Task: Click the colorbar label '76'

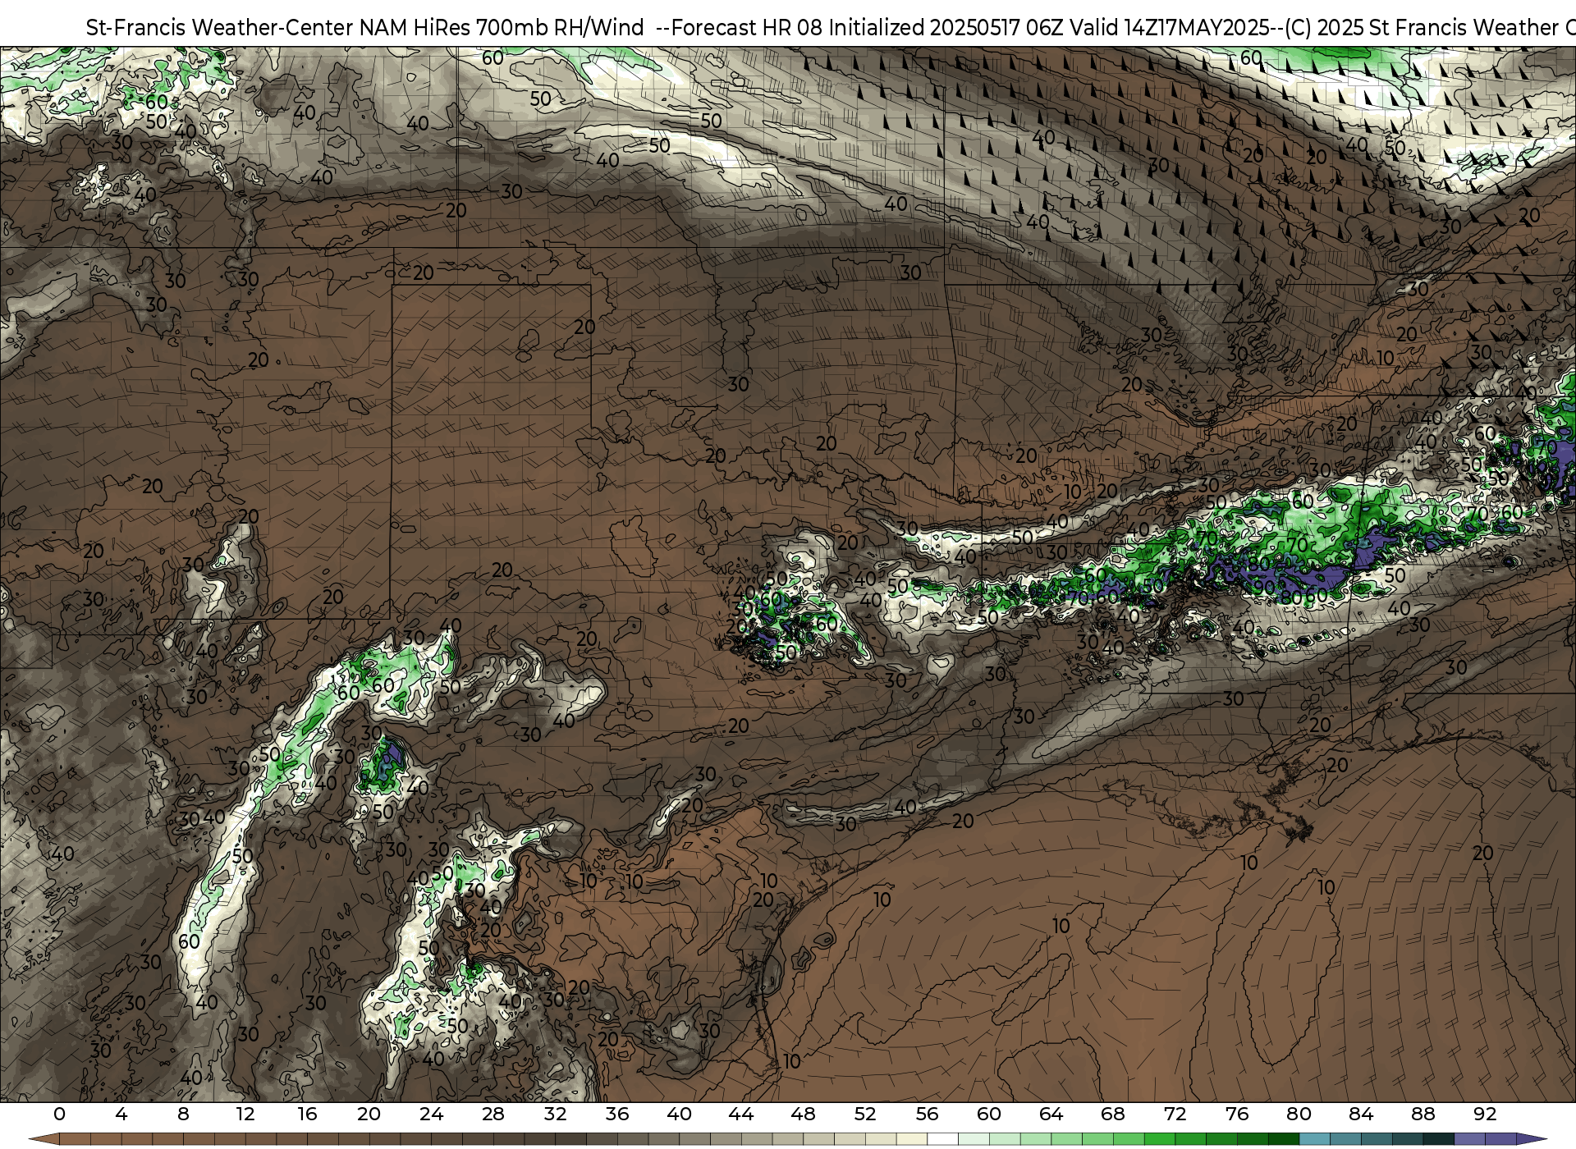Action: pos(1236,1115)
